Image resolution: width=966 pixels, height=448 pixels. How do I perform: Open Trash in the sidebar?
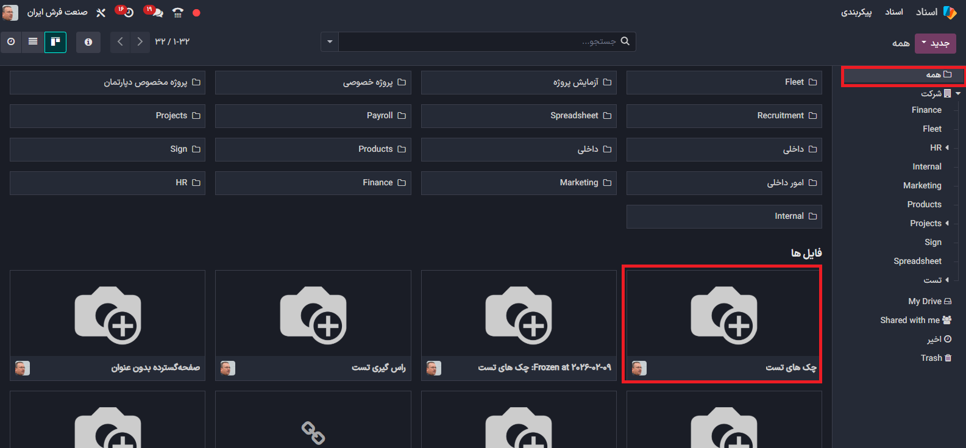pyautogui.click(x=936, y=358)
